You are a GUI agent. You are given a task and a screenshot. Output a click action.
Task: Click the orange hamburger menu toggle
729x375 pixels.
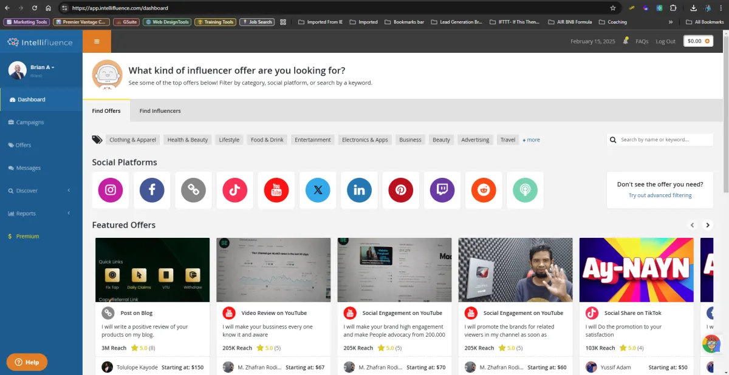(x=97, y=41)
